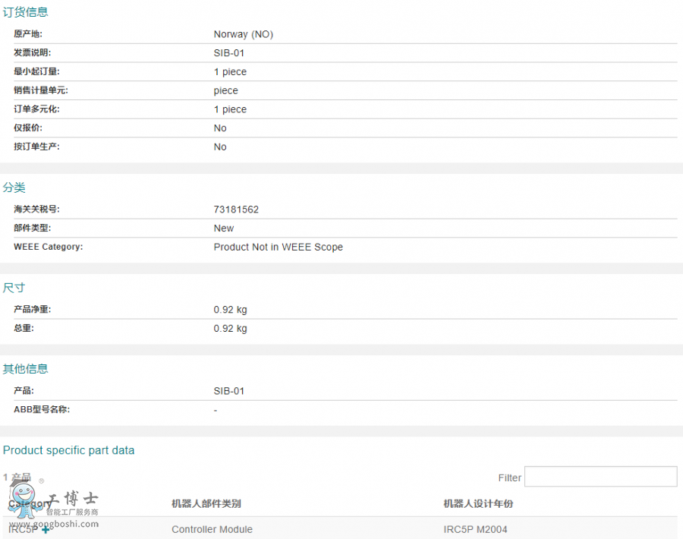Select Product Not in WEEE Scope value
This screenshot has height=539, width=683.
(x=278, y=247)
